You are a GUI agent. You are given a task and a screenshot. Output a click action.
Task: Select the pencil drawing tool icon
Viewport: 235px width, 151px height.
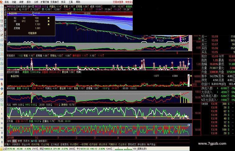[2, 94]
